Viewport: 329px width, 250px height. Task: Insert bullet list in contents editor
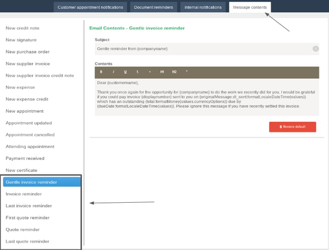coord(149,72)
